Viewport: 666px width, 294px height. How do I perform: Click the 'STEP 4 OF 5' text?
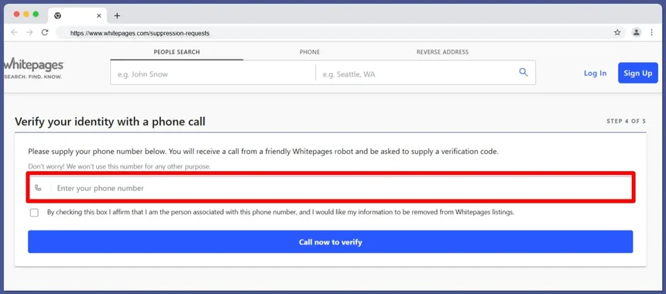tap(626, 121)
